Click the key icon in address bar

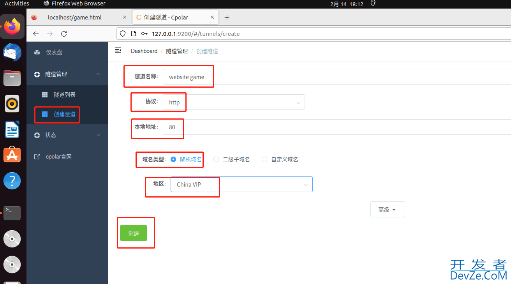[144, 34]
